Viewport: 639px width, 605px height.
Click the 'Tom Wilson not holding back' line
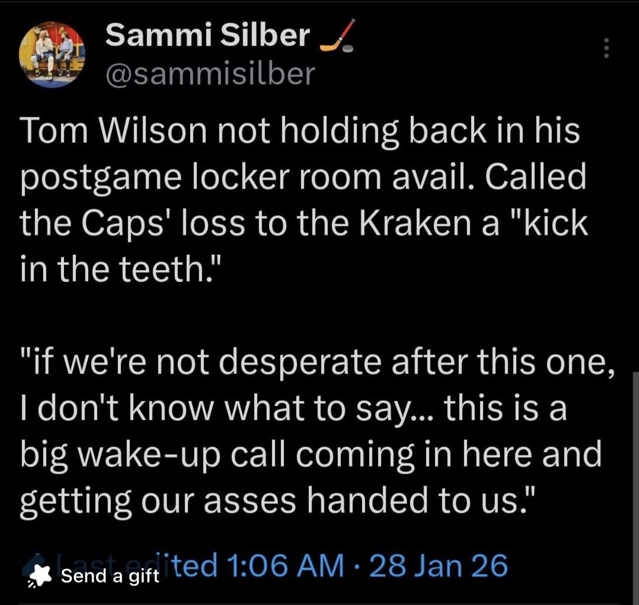pyautogui.click(x=300, y=131)
